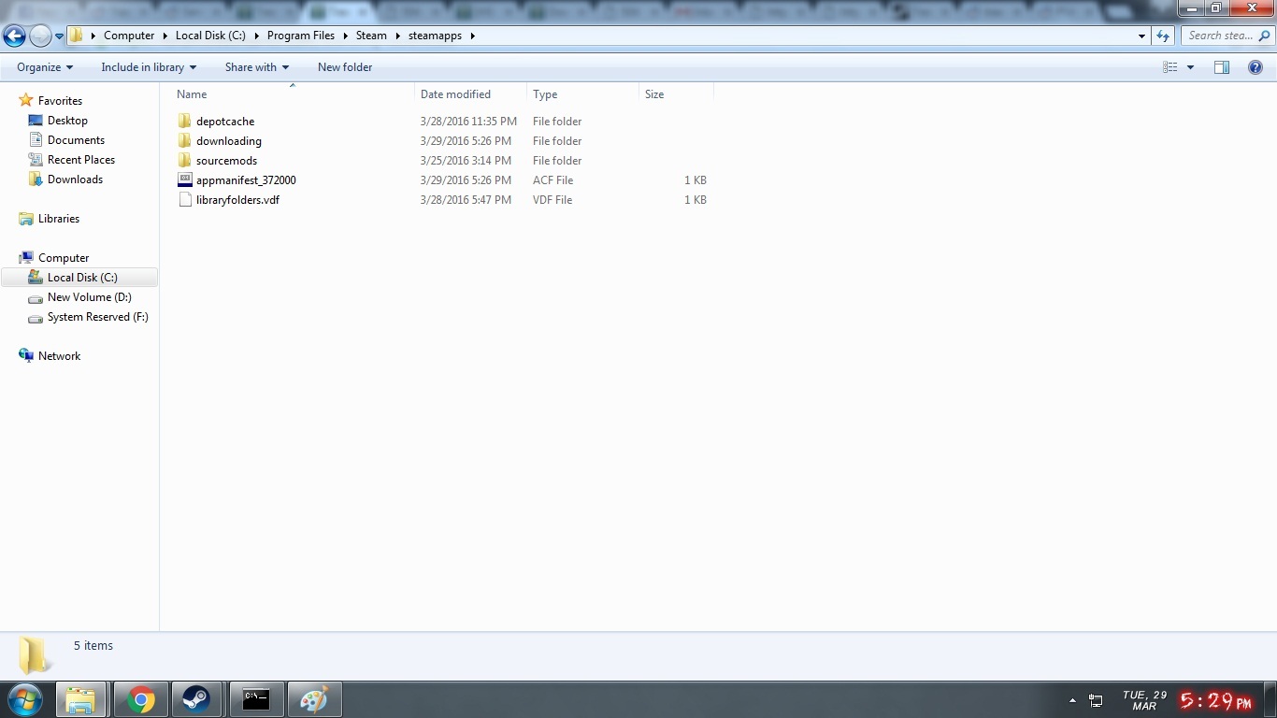Open Steam from the taskbar
Viewport: 1277px width, 718px height.
click(x=195, y=699)
